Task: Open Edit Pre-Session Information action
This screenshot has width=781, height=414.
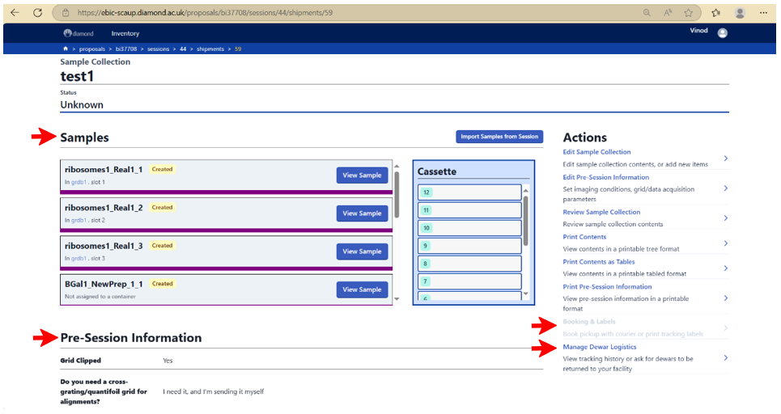Action: pyautogui.click(x=605, y=177)
